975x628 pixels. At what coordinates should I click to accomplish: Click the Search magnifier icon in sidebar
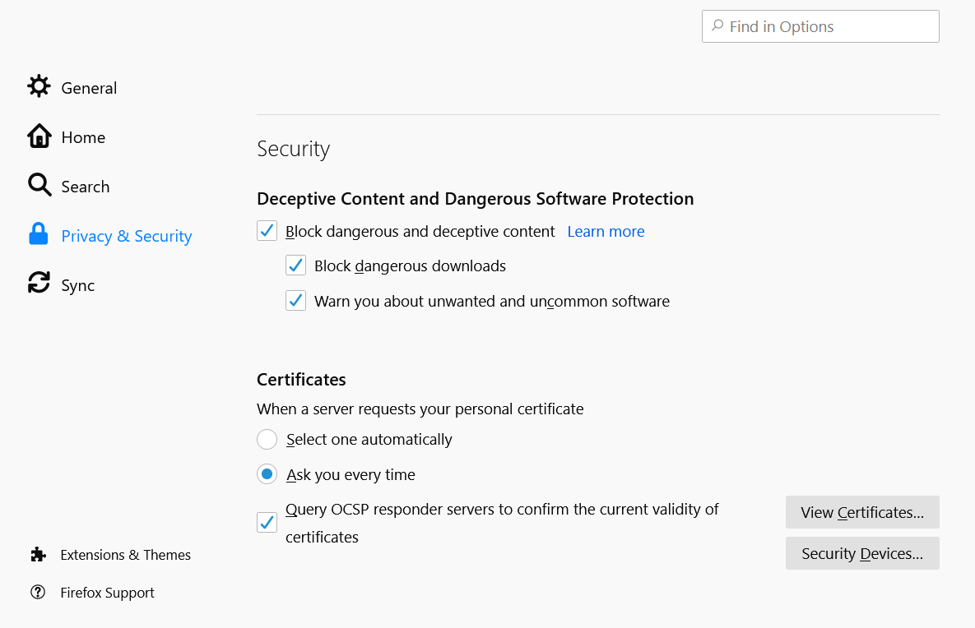(39, 186)
